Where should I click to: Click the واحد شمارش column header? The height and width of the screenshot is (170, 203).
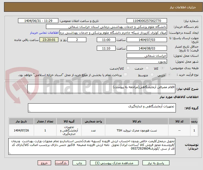93,121
